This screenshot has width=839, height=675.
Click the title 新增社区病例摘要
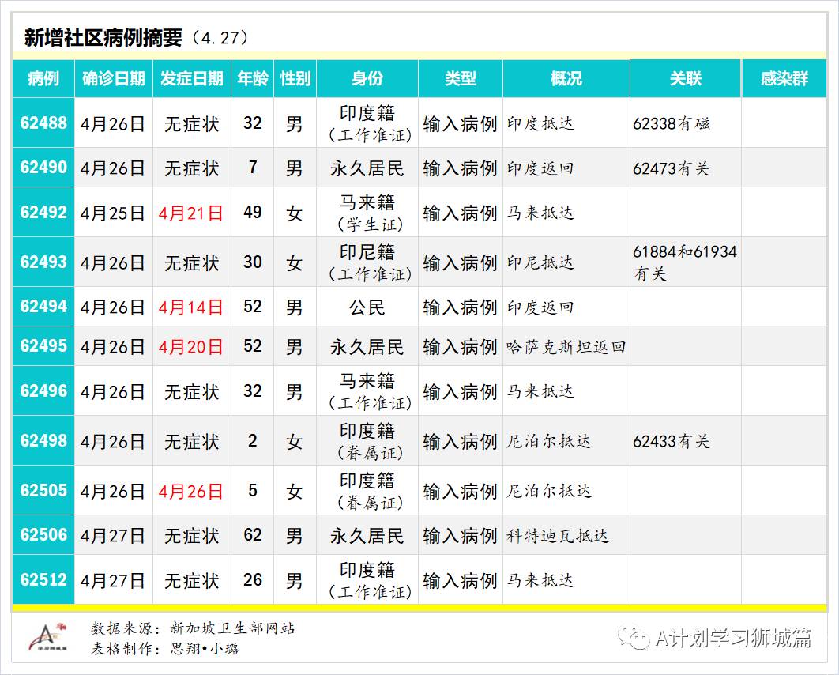point(103,37)
